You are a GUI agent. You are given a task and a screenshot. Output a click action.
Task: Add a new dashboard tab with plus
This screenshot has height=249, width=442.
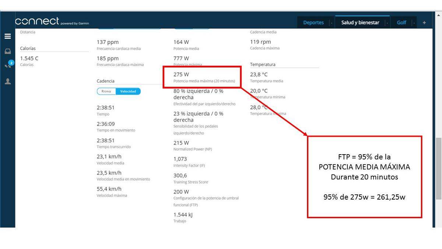click(424, 23)
